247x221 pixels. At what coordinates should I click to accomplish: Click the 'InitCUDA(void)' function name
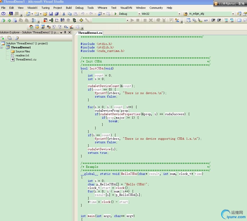102,68
